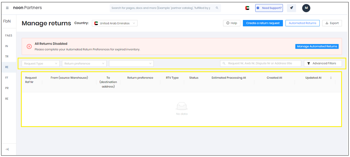Image resolution: width=350 pixels, height=157 pixels.
Task: Open Advanced Filters
Action: pos(323,63)
